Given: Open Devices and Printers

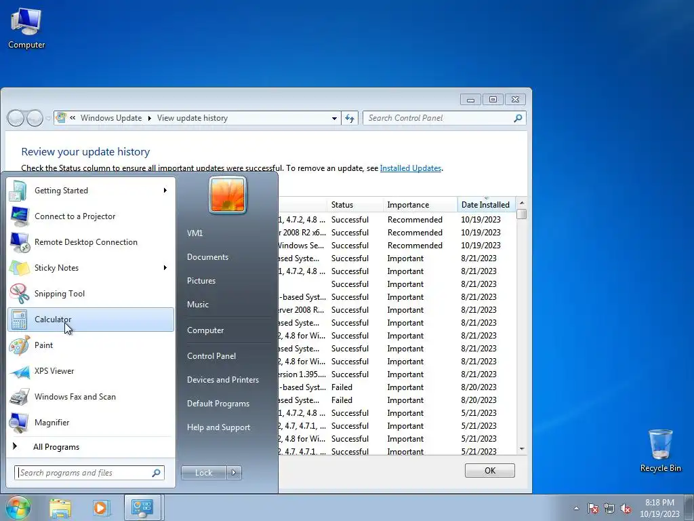Looking at the screenshot, I should tap(222, 380).
